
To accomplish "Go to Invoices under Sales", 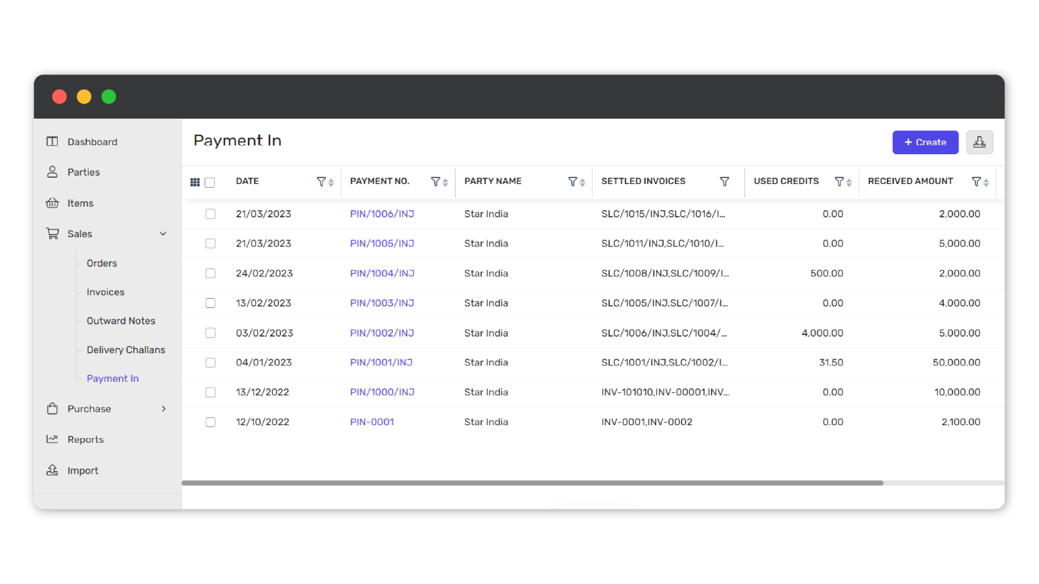I will tap(106, 292).
